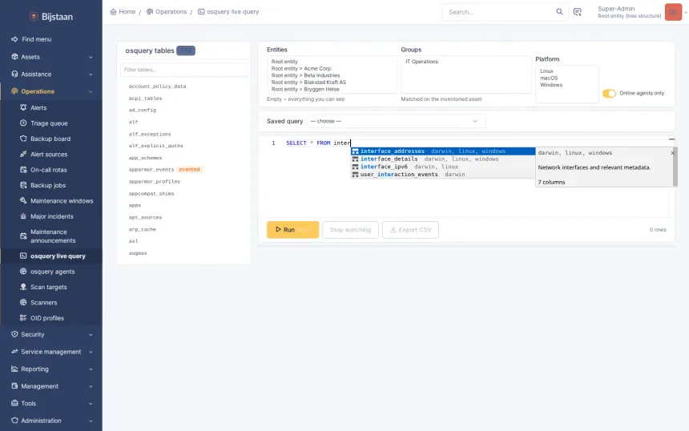Click Export CSV button
This screenshot has height=431, width=689.
410,230
